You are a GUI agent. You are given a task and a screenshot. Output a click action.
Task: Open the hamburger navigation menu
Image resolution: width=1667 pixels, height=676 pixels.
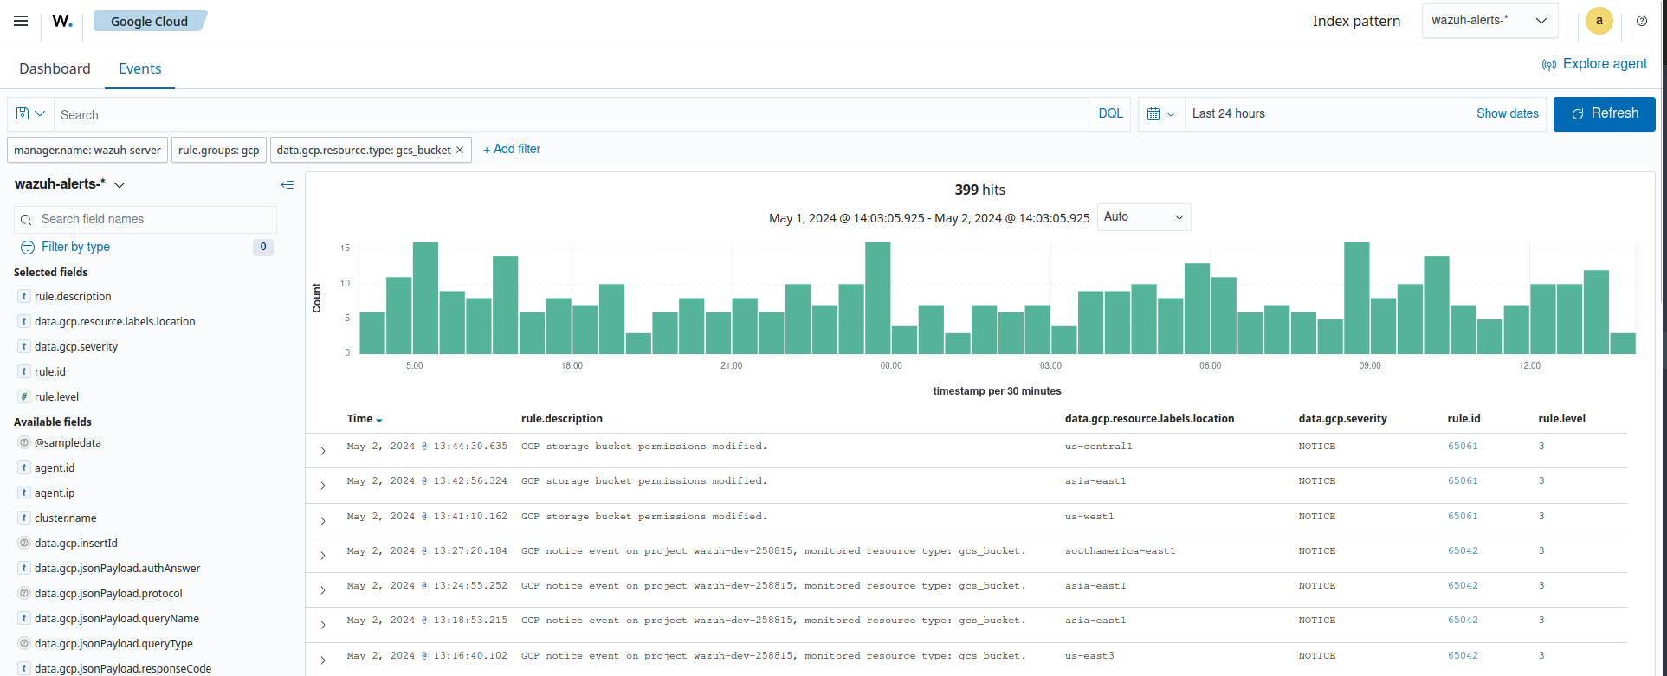(x=21, y=21)
